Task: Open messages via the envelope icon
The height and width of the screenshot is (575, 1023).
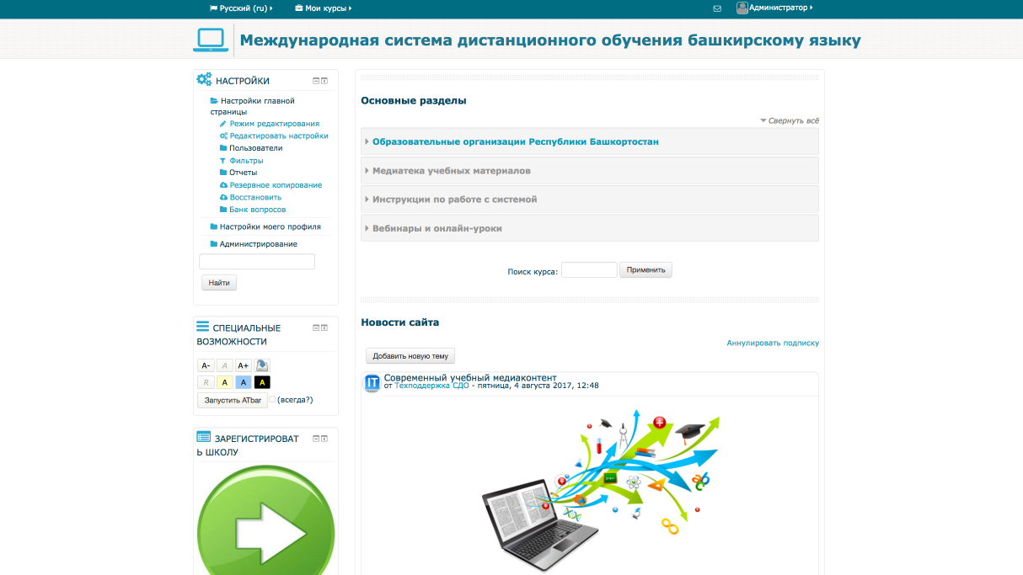Action: tap(717, 8)
